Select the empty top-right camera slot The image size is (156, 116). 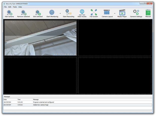click(x=115, y=38)
